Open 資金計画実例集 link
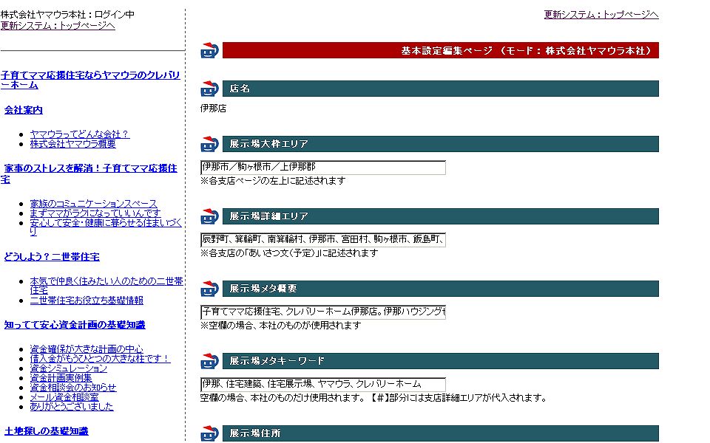Image resolution: width=710 pixels, height=443 pixels. pyautogui.click(x=61, y=377)
